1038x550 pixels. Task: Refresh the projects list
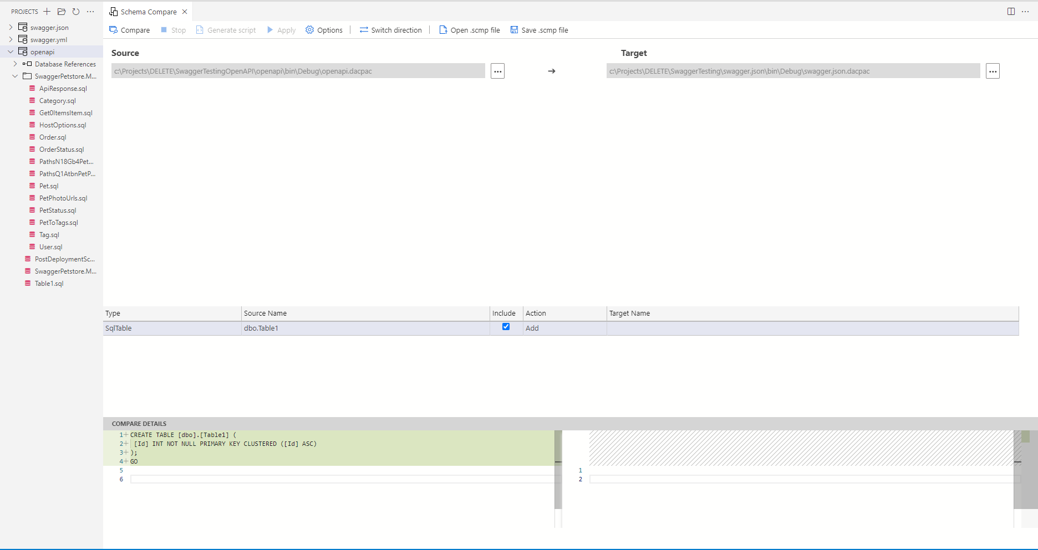click(76, 12)
